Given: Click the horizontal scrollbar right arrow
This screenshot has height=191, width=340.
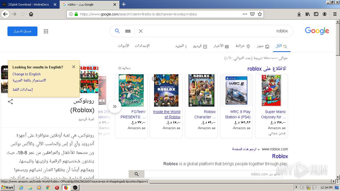Looking at the screenshot, I should tap(334, 181).
